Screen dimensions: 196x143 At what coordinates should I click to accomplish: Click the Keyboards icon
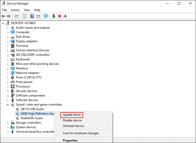tap(13, 59)
